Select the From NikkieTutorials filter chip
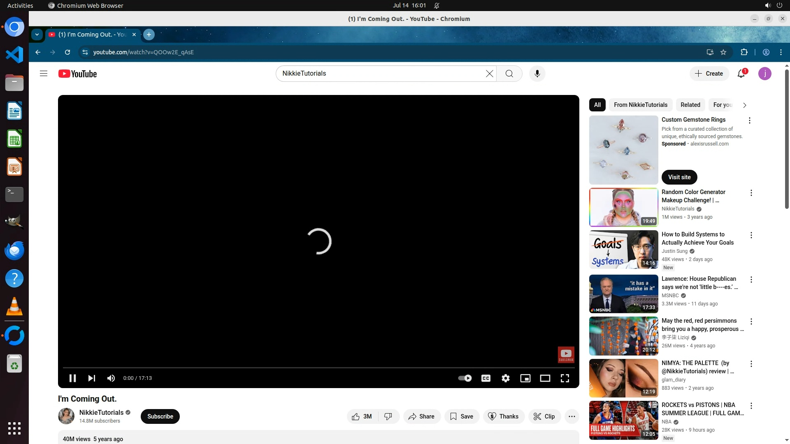The width and height of the screenshot is (790, 444). click(640, 105)
